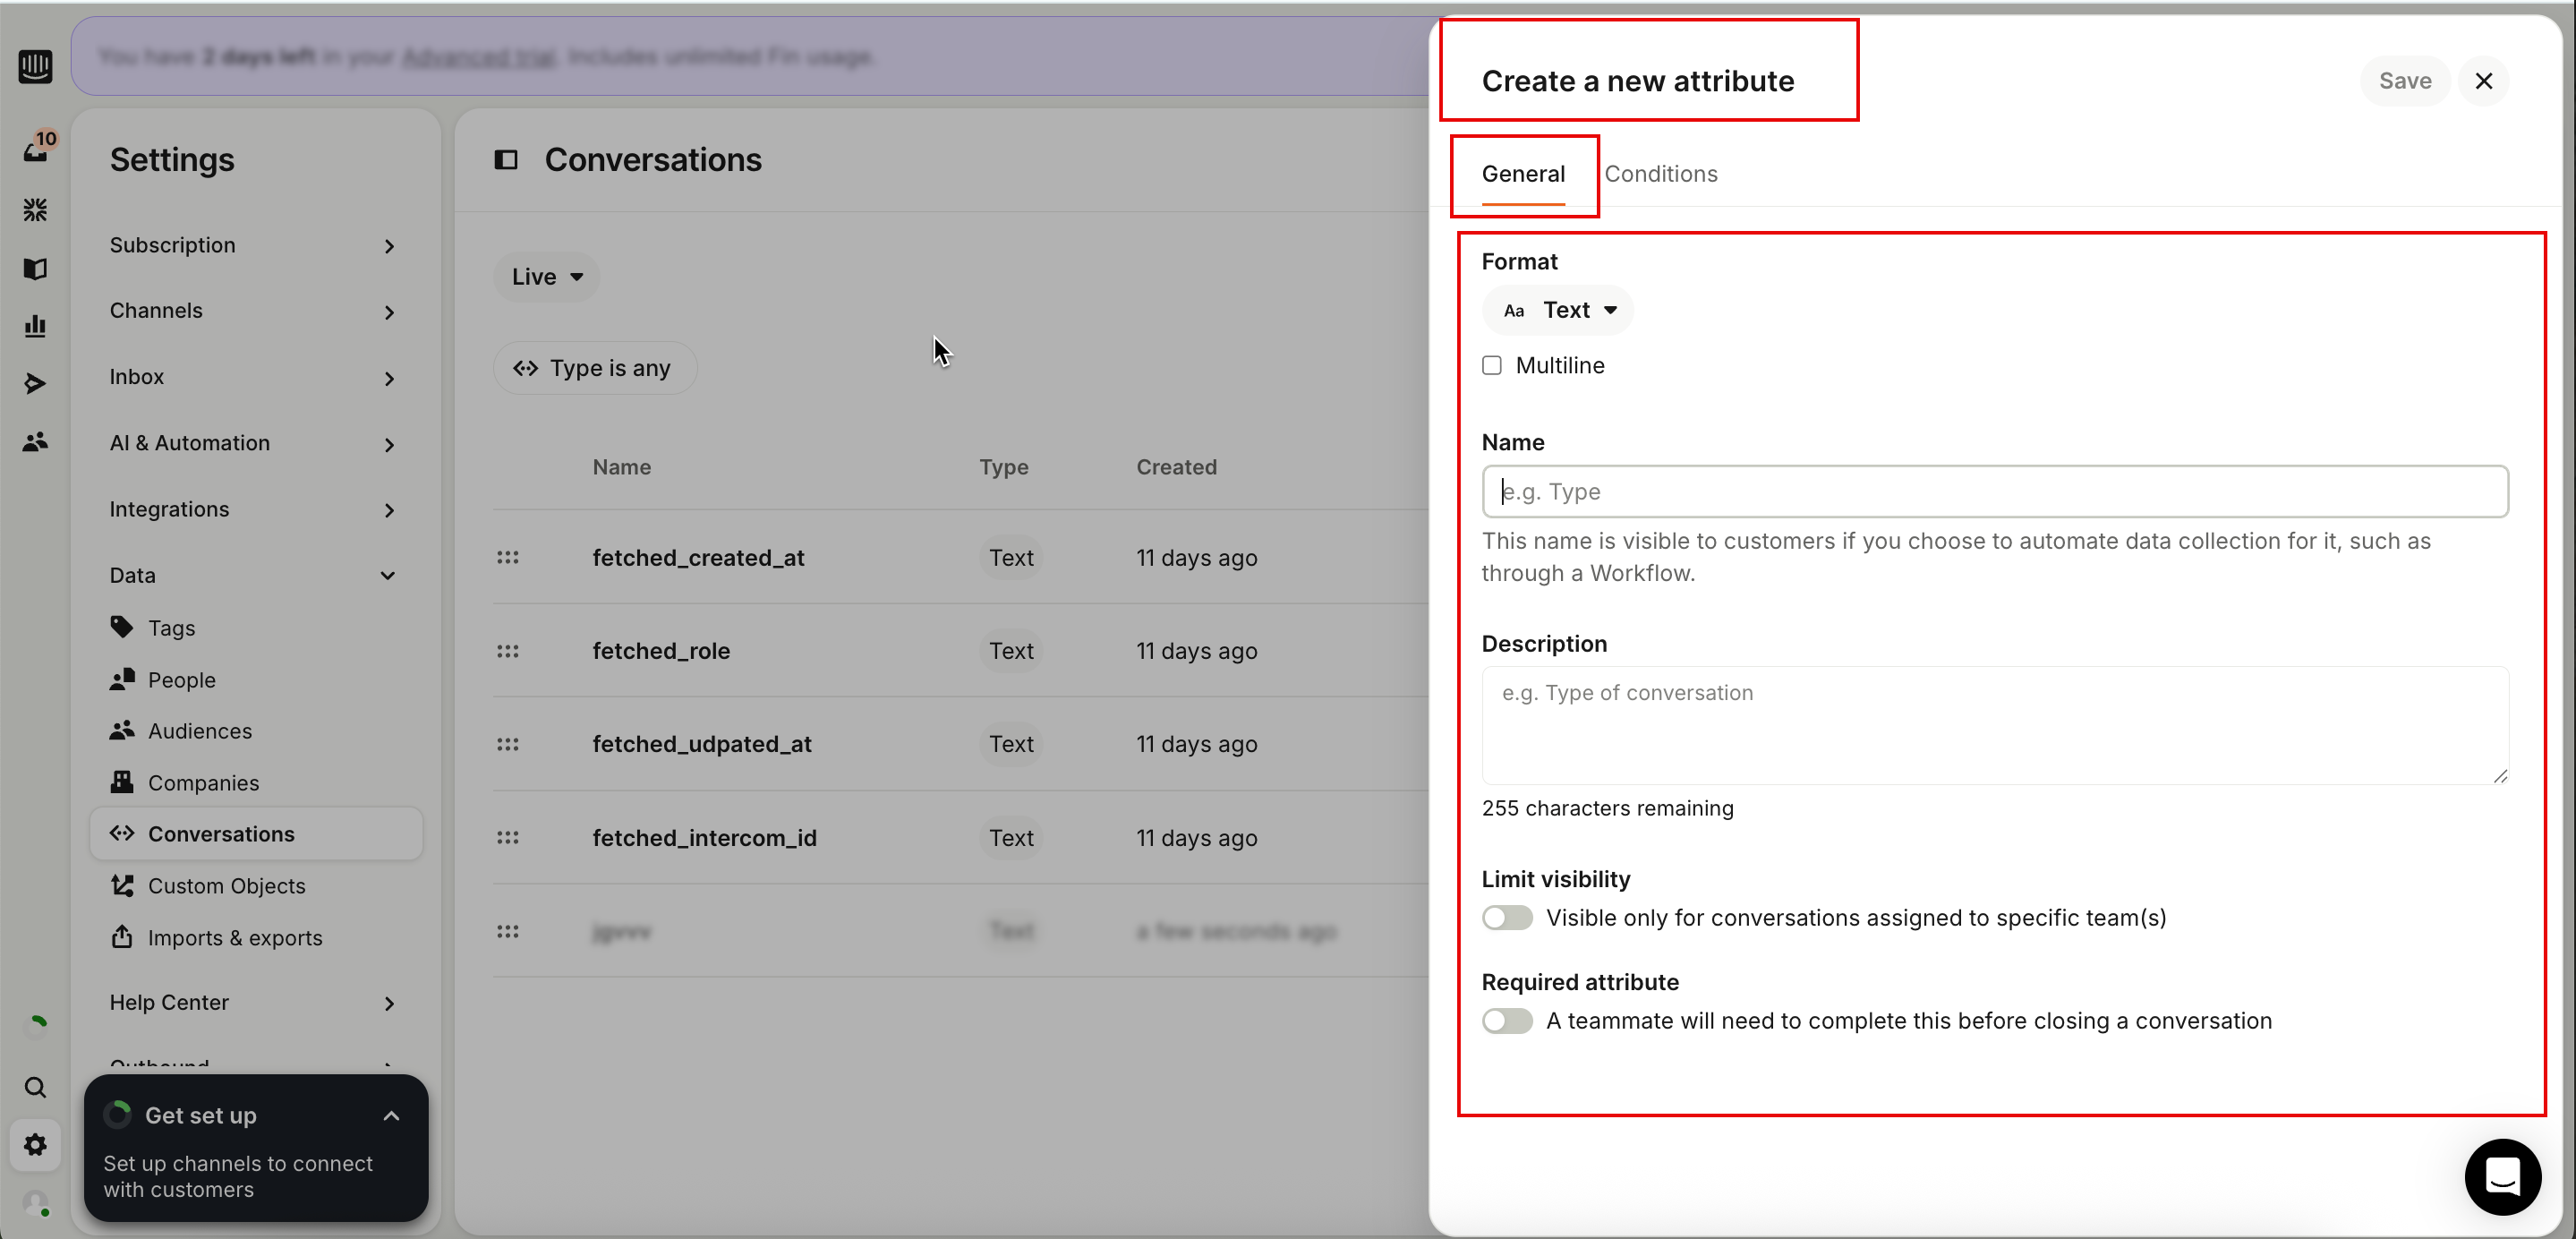Click the Get set up title
The image size is (2576, 1239).
pyautogui.click(x=201, y=1116)
